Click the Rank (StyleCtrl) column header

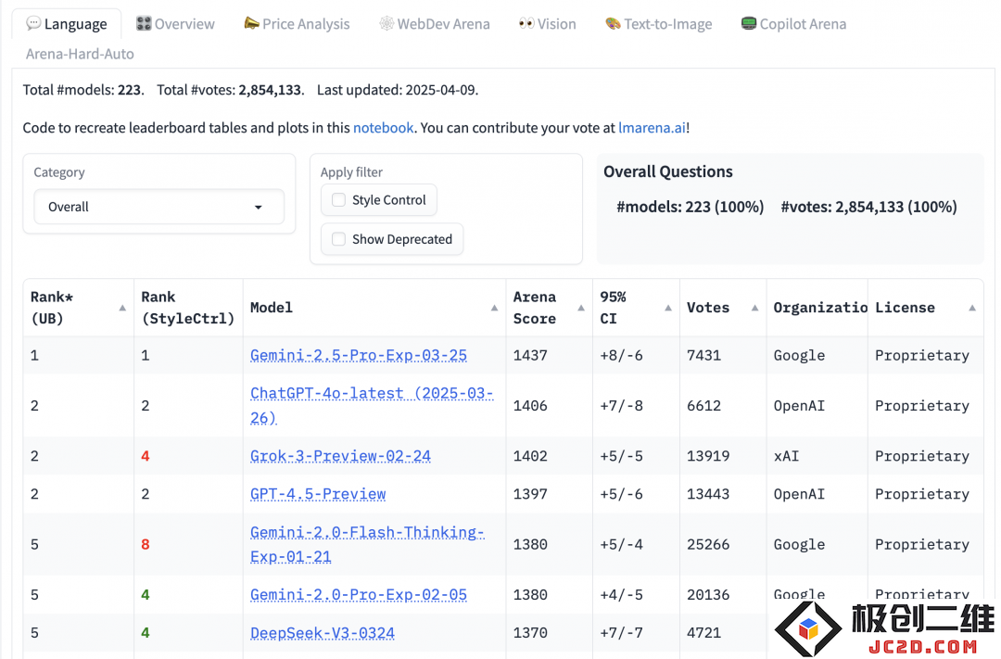click(x=187, y=308)
